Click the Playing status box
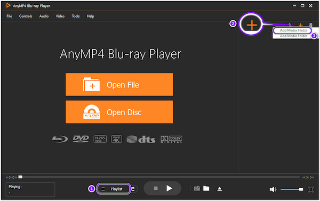 coord(30,189)
